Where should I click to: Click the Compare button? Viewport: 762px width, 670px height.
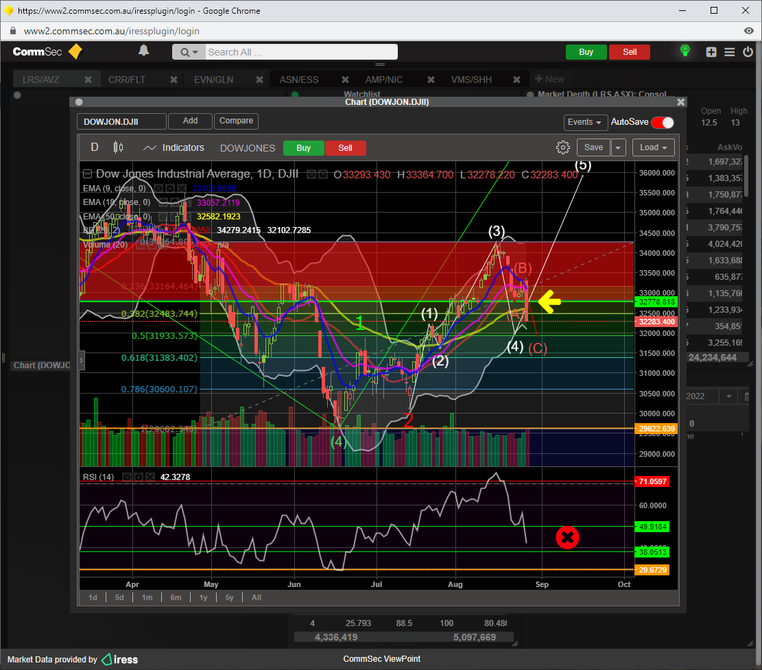pos(236,121)
